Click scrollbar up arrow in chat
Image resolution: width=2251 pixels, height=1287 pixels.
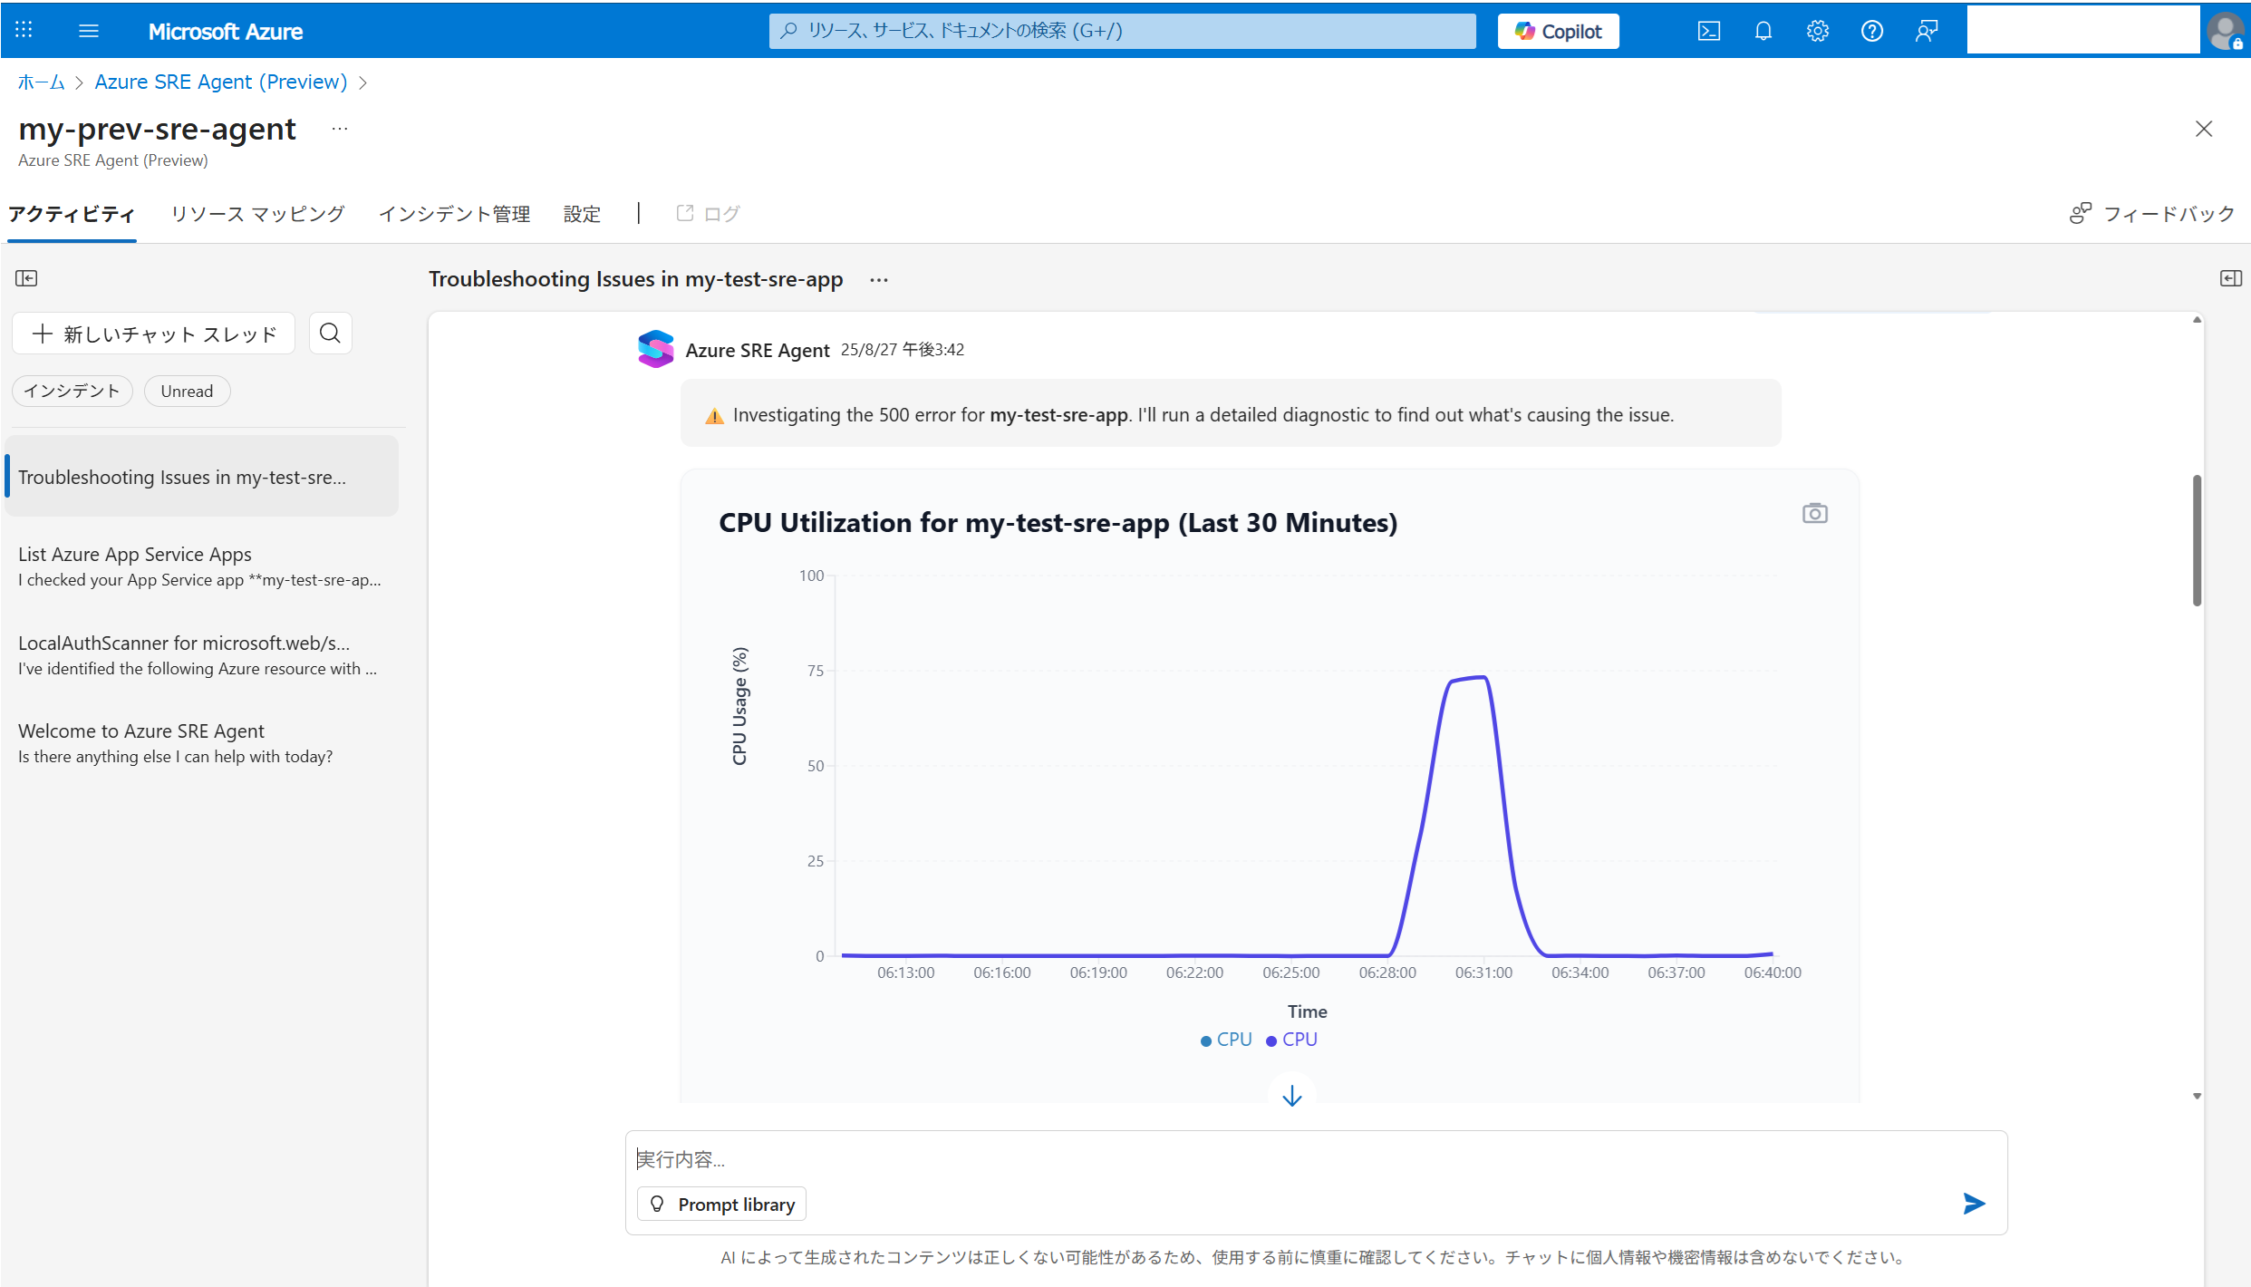click(x=2197, y=319)
